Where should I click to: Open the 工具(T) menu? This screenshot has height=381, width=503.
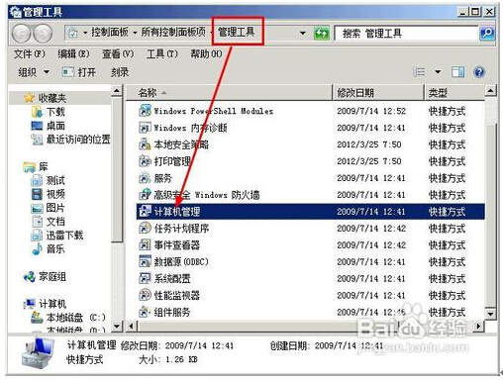coord(162,53)
